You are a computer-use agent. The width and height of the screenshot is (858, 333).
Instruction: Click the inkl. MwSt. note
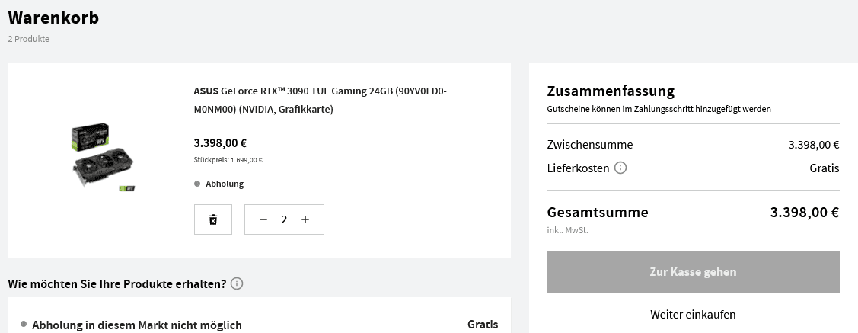(567, 229)
